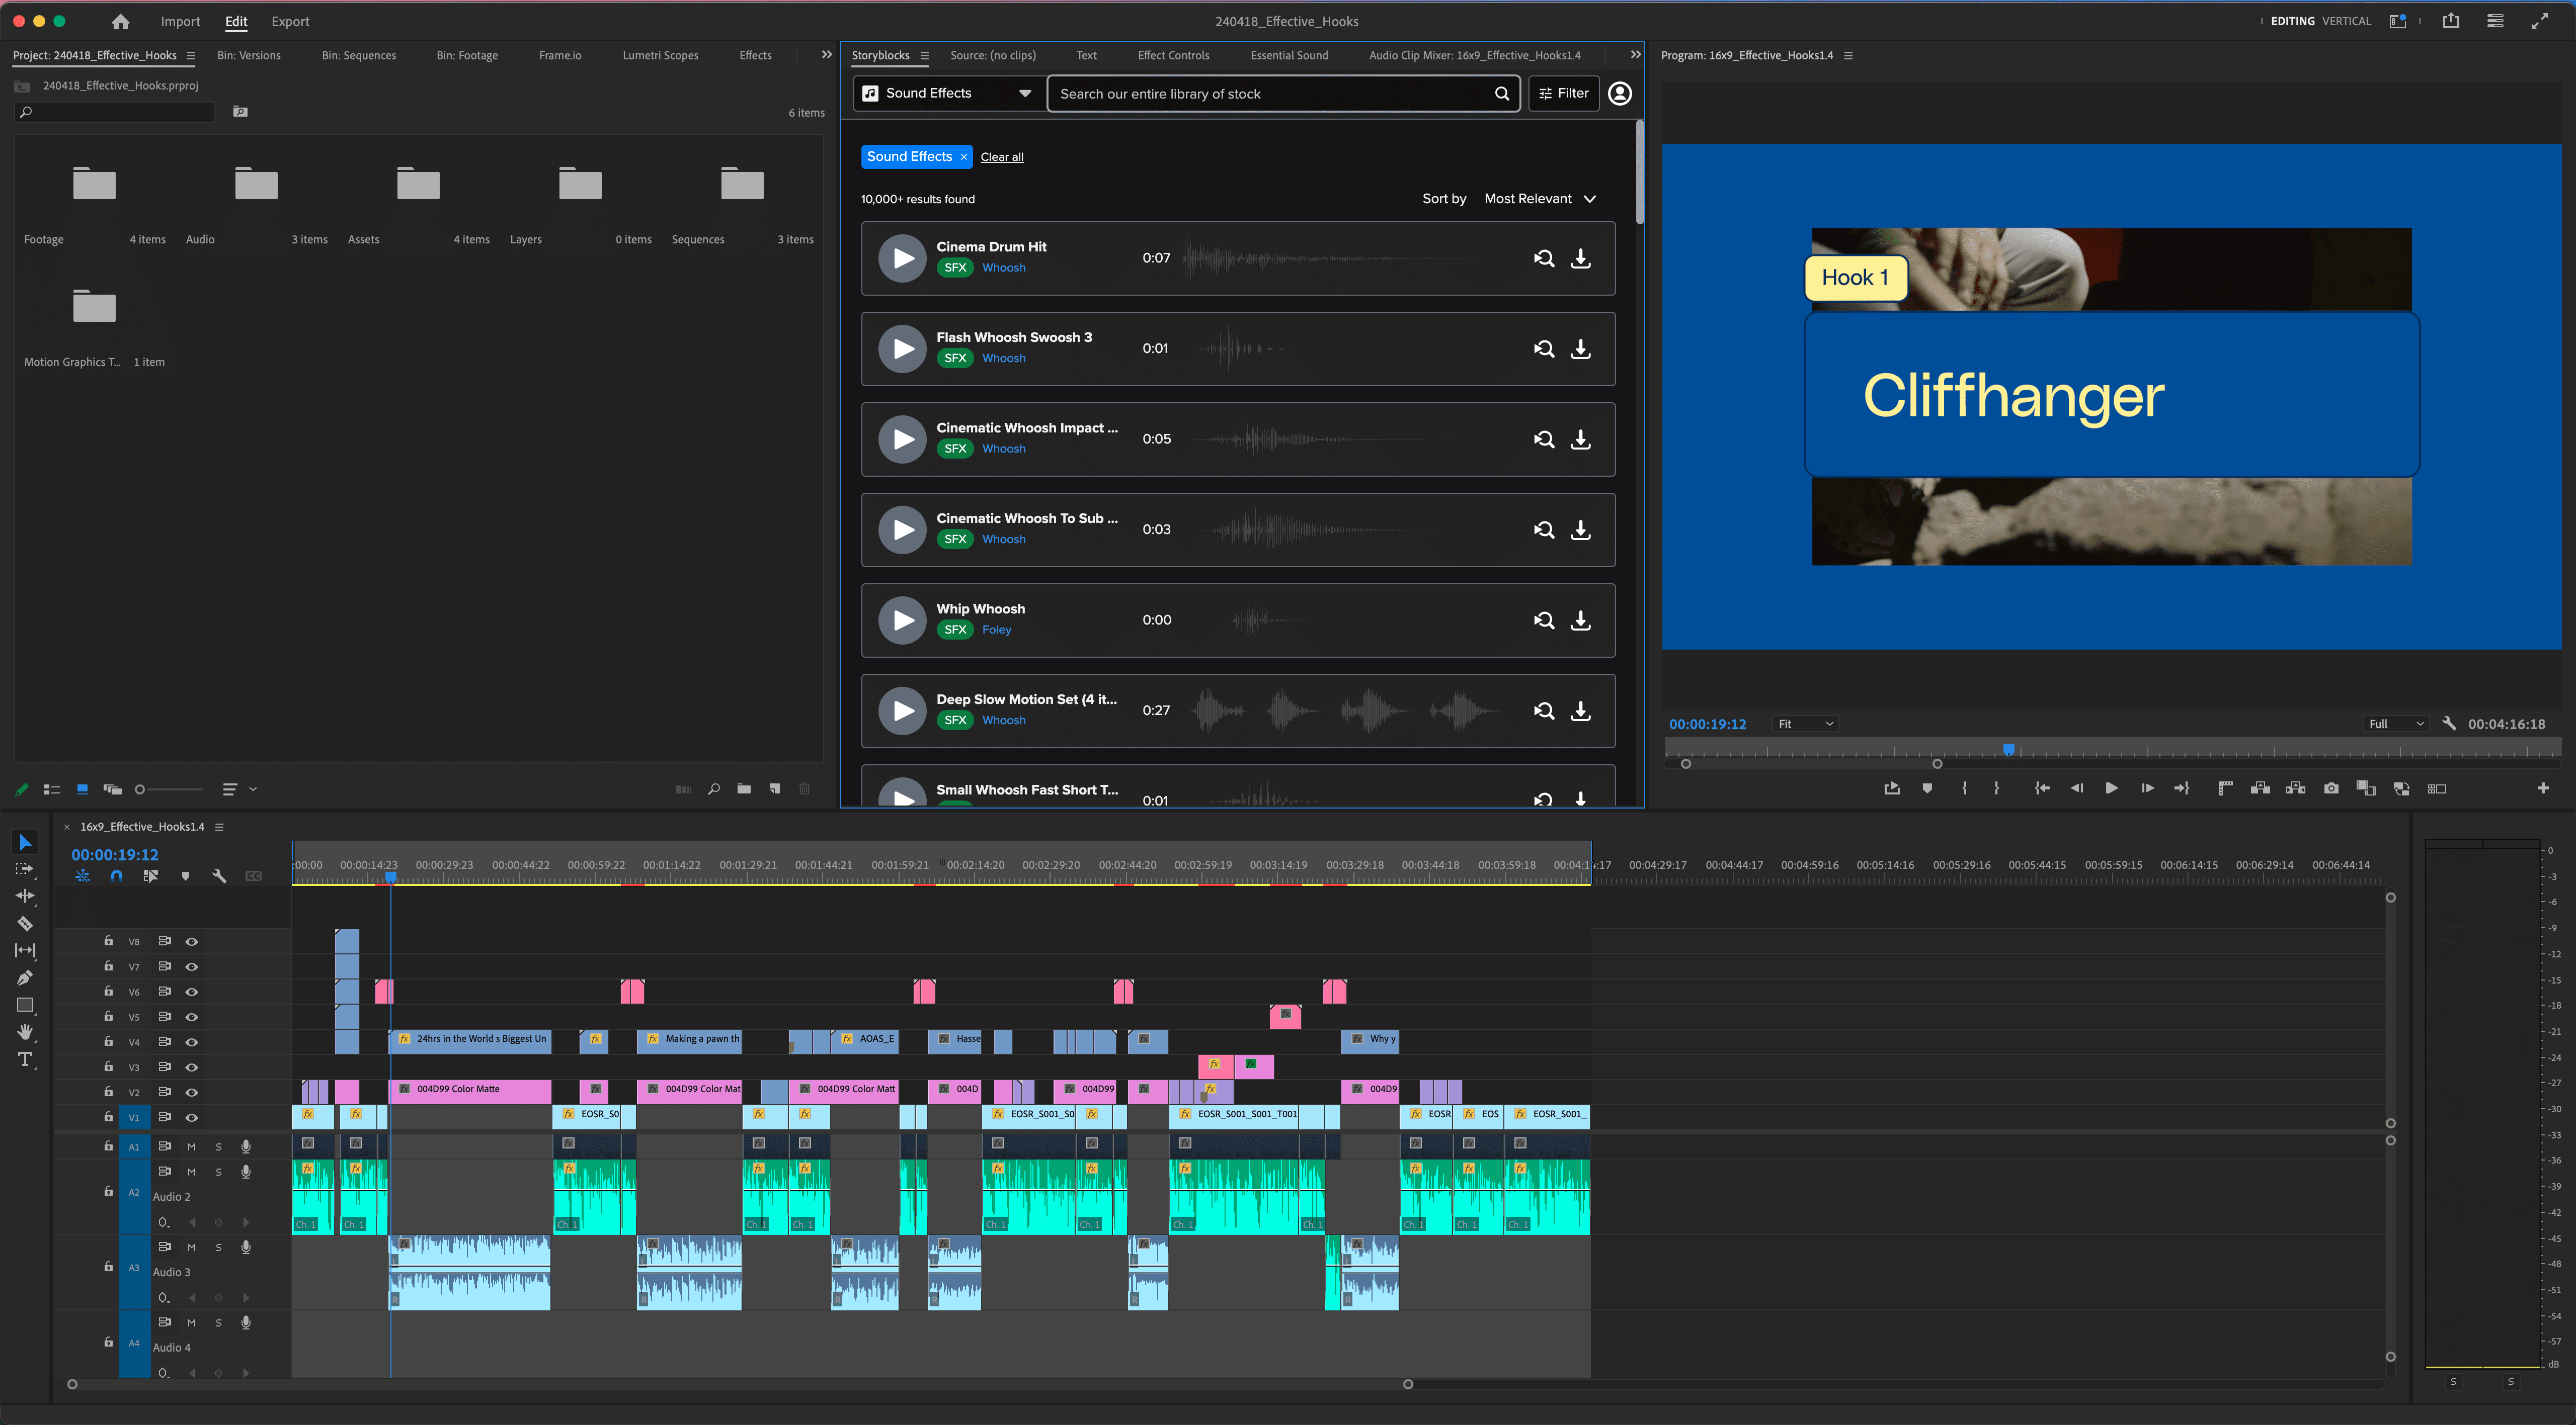Toggle V4 track eye visibility
Viewport: 2576px width, 1425px height.
tap(192, 1041)
